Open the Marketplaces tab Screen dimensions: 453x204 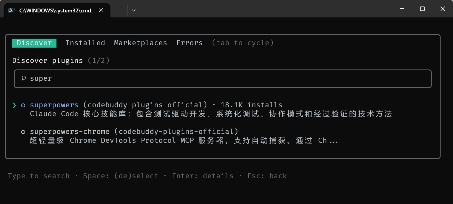140,43
